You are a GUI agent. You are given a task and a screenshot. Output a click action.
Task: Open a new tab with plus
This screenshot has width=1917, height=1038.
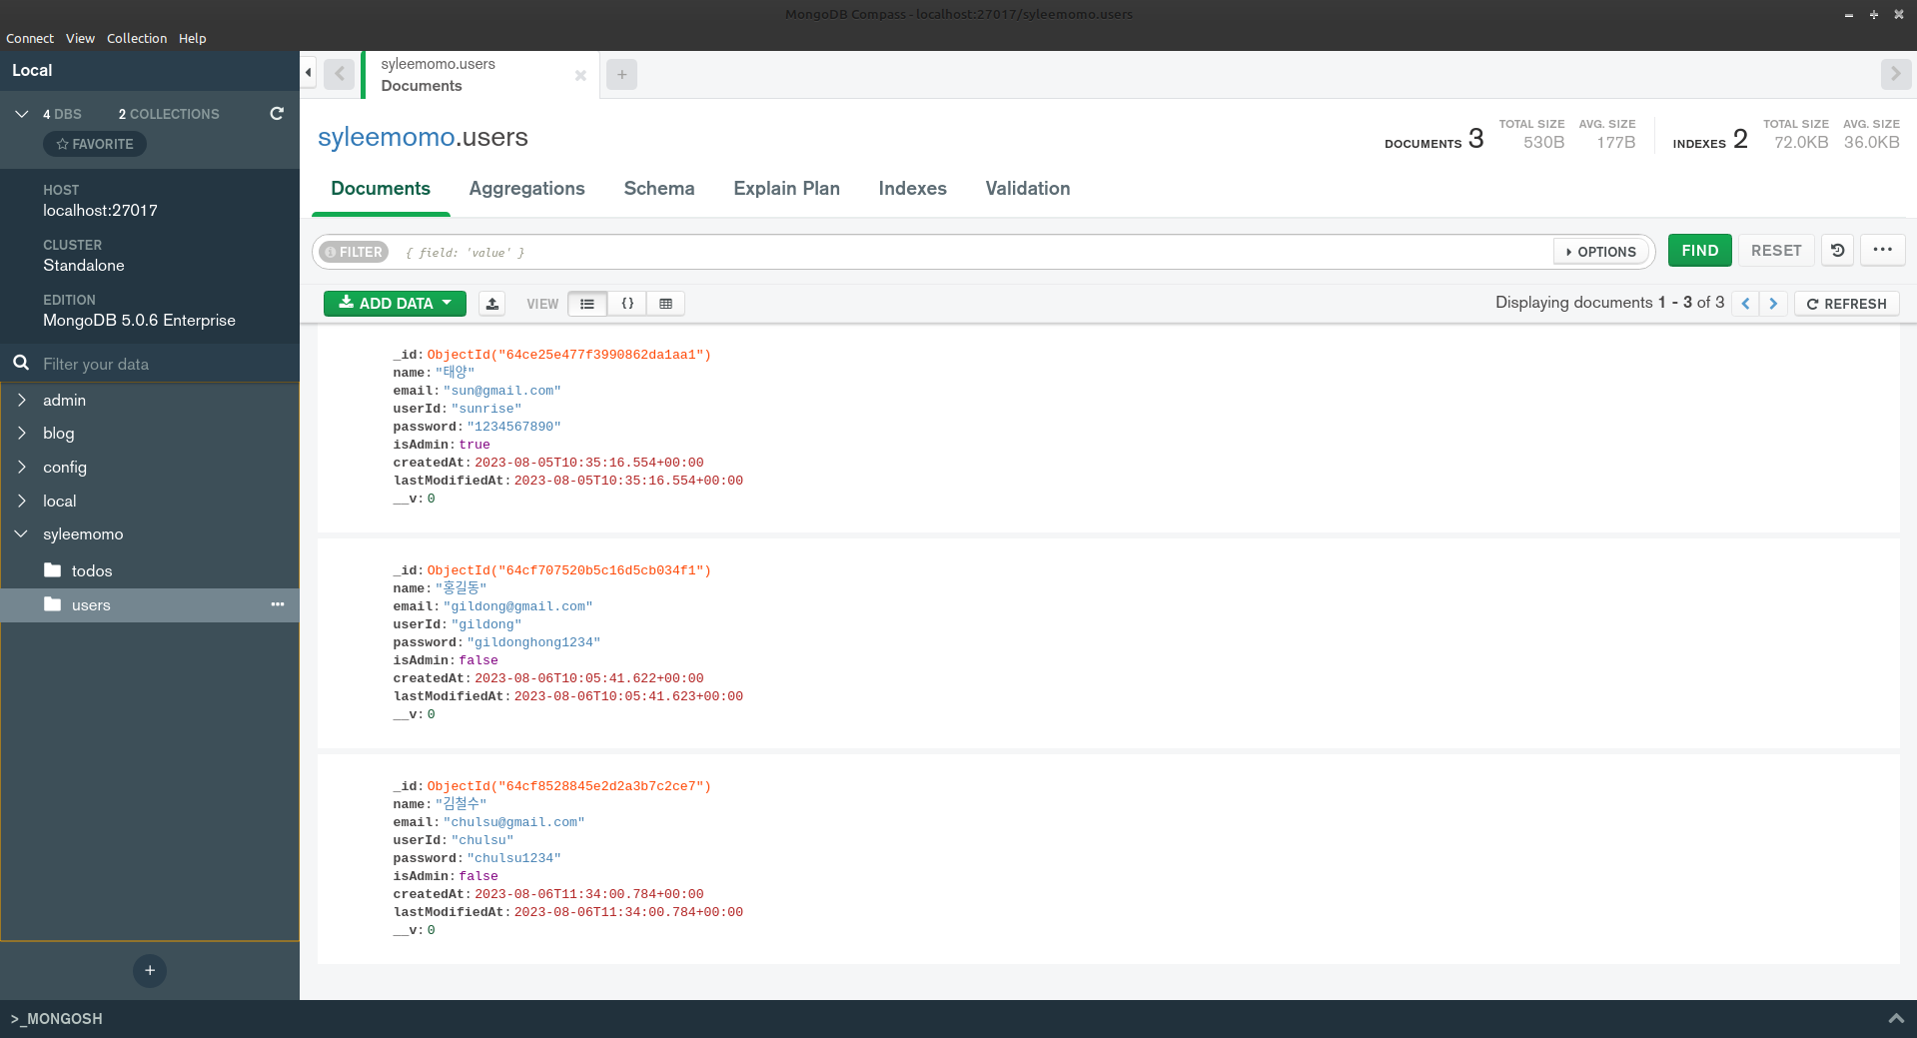pyautogui.click(x=621, y=74)
